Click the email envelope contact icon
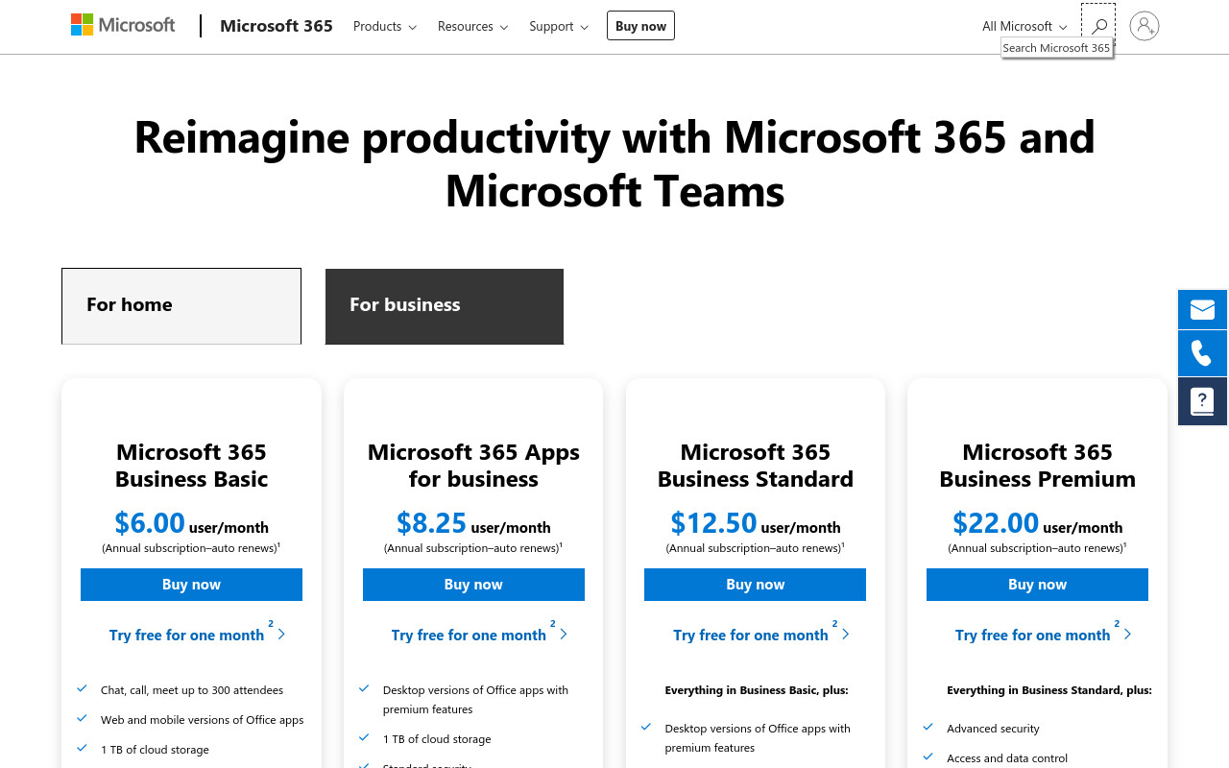The image size is (1229, 768). pos(1202,309)
